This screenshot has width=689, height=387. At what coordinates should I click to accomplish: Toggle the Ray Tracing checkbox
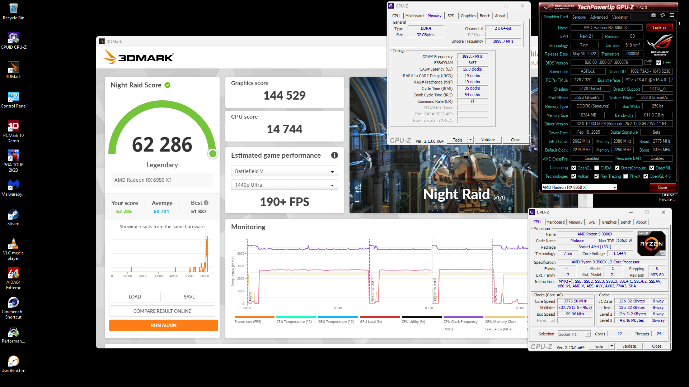pos(596,176)
